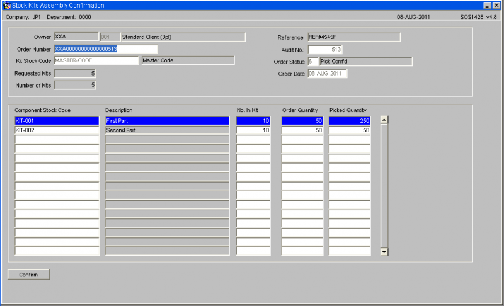Click the scroll up arrow in components list
The height and width of the screenshot is (306, 504).
point(384,120)
